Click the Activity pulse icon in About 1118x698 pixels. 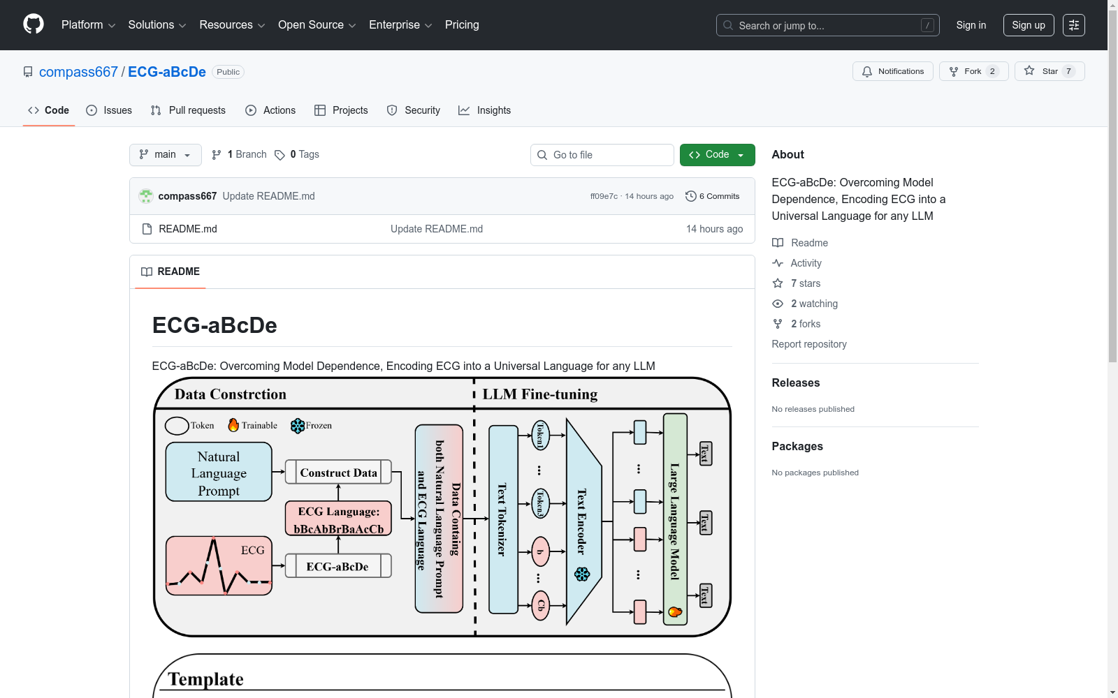(x=778, y=263)
